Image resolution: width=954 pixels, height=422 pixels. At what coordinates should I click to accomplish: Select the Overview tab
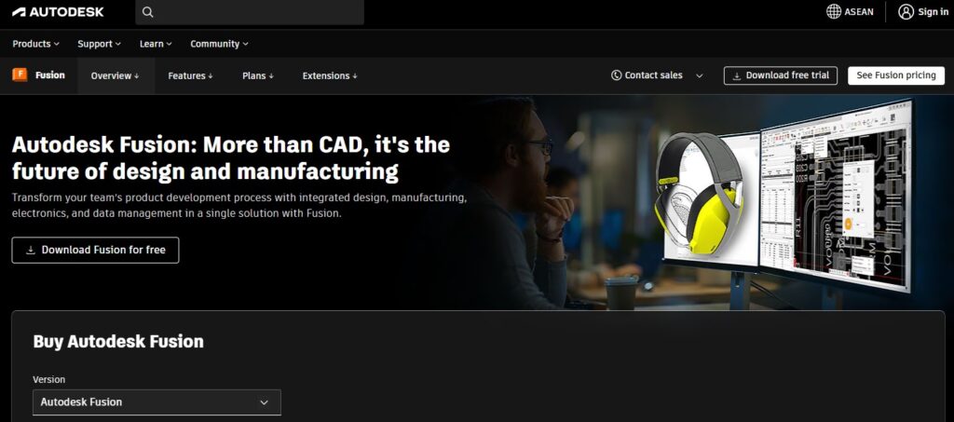pos(116,75)
